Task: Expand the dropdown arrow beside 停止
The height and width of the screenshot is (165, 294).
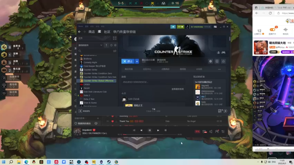Action: pos(137,61)
